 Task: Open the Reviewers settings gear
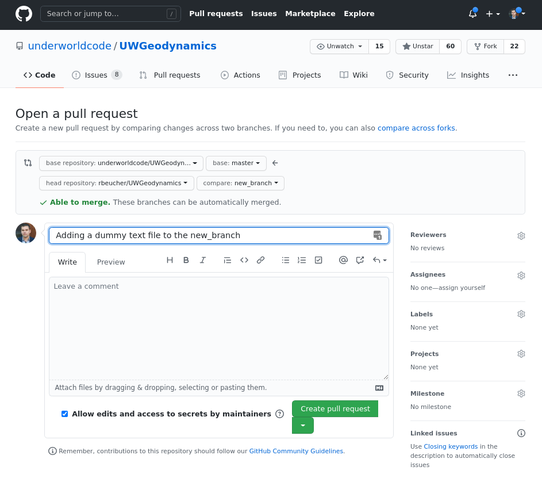(521, 235)
